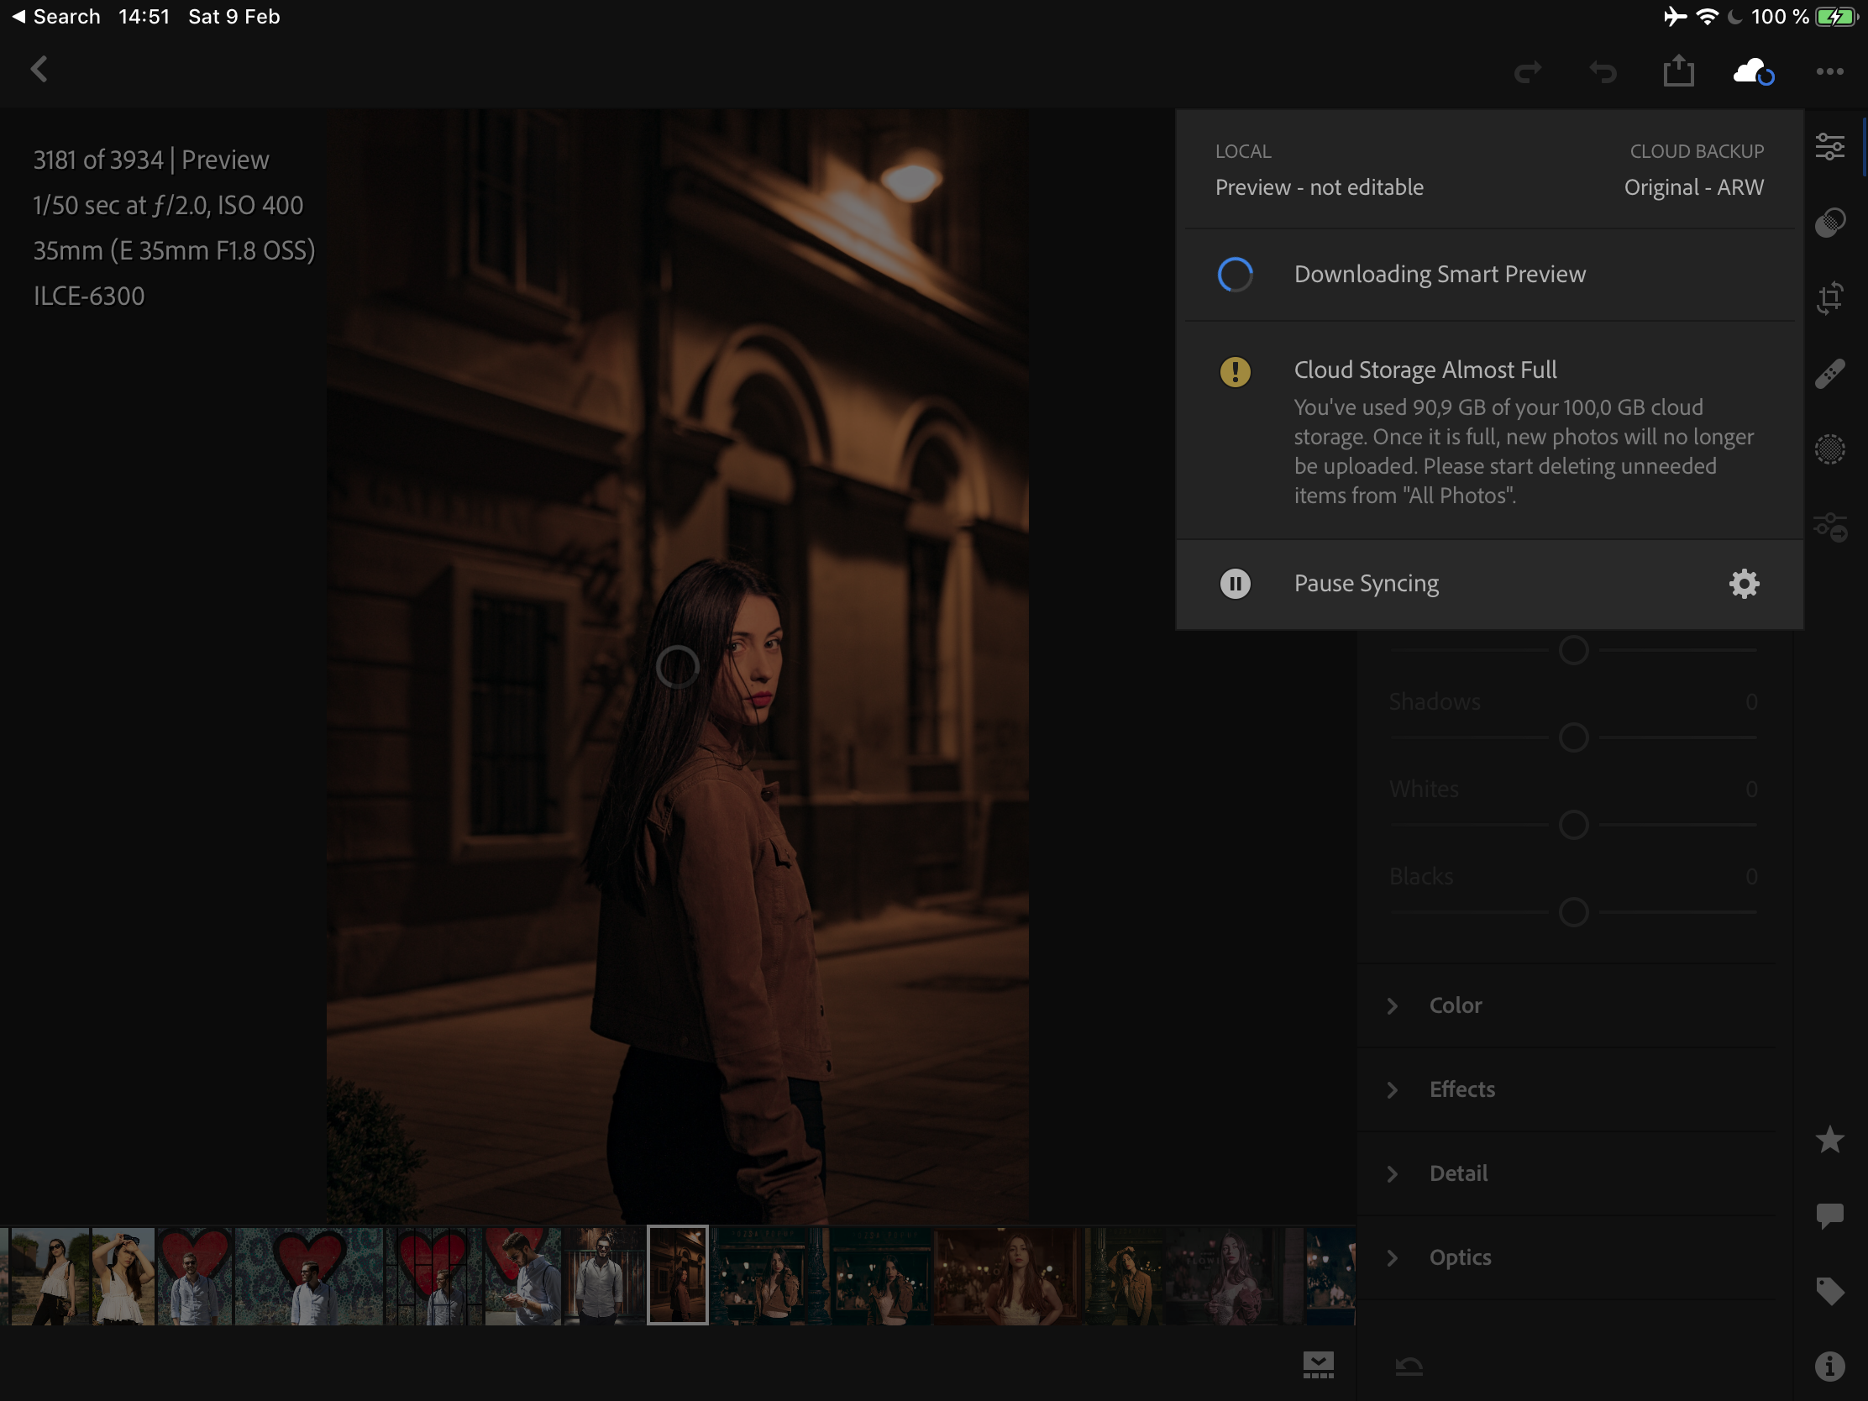Tap the cloud sync status icon
The image size is (1868, 1401).
pyautogui.click(x=1753, y=71)
